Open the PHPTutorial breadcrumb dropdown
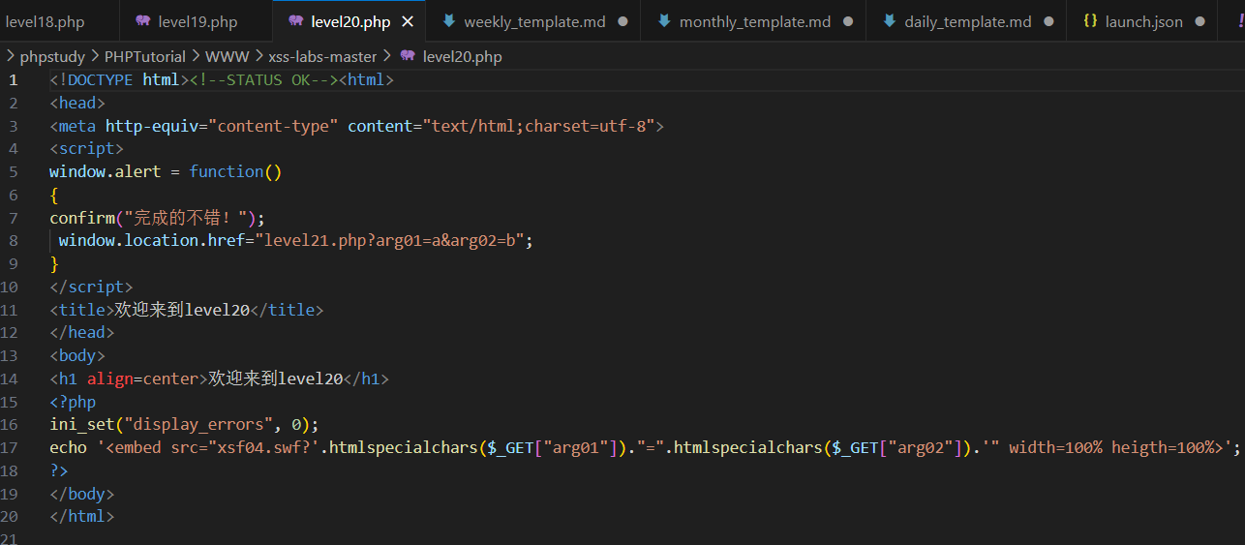Image resolution: width=1245 pixels, height=545 pixels. 145,56
